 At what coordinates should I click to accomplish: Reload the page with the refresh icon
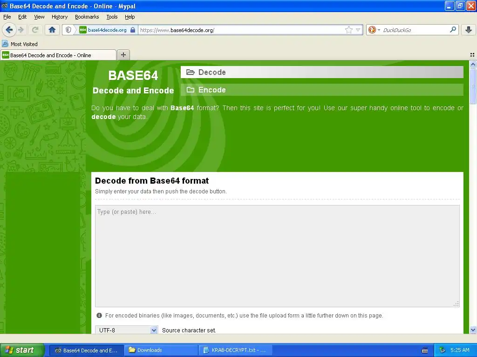point(35,30)
